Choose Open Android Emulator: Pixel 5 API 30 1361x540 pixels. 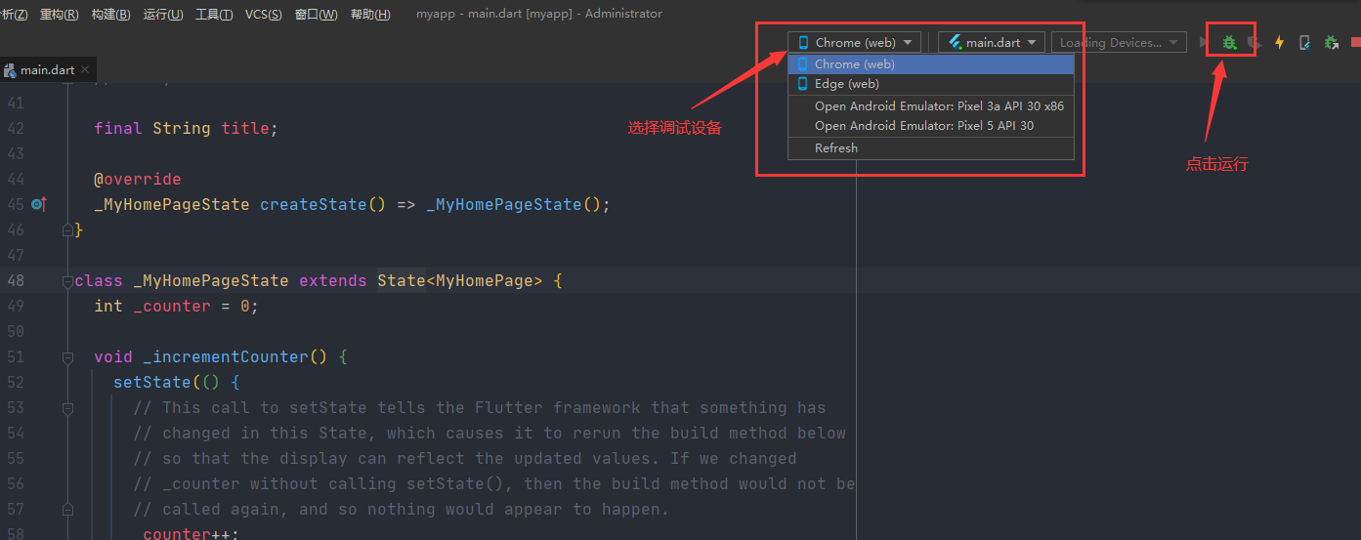923,126
